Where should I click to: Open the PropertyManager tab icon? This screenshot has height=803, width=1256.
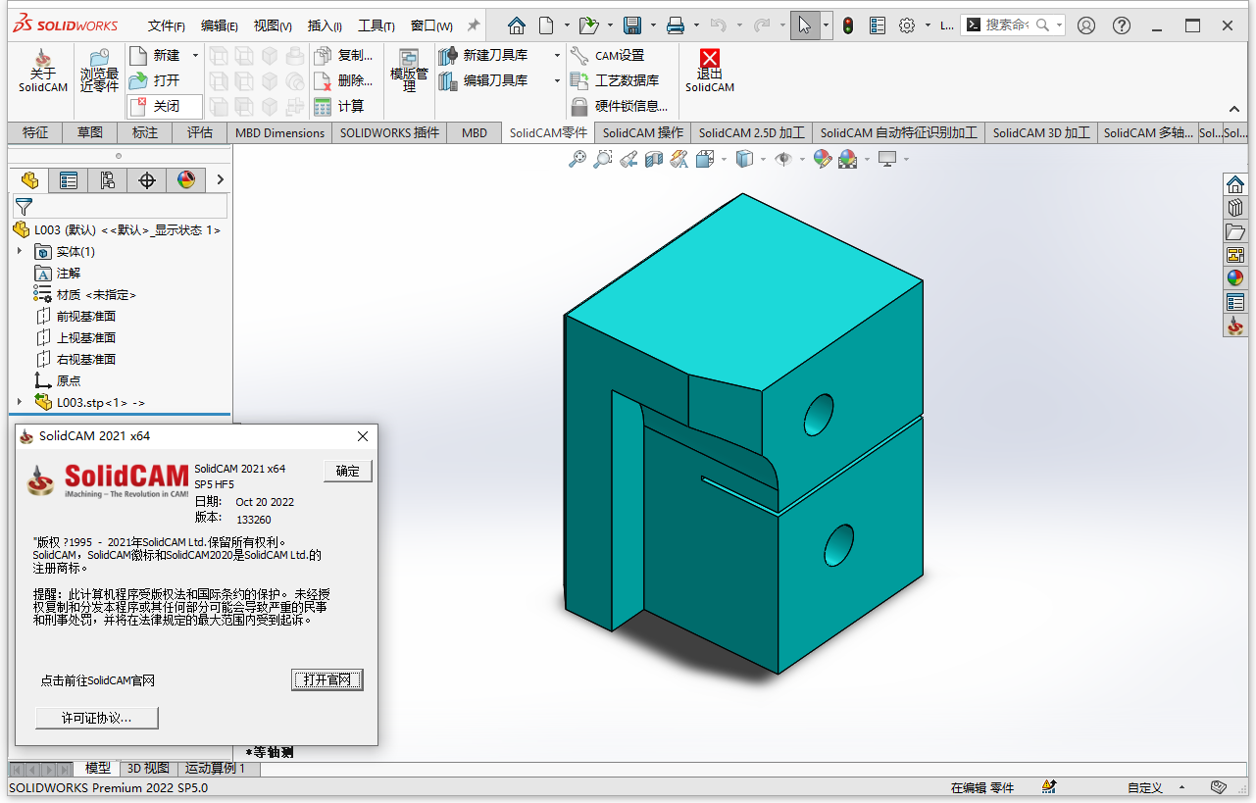[x=68, y=179]
